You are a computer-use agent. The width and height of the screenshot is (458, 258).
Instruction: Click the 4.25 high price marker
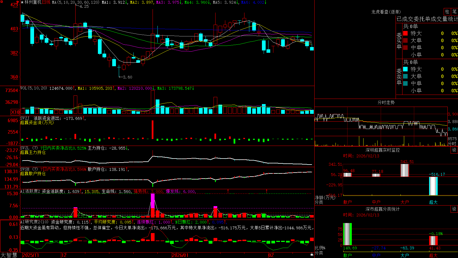pos(84,6)
